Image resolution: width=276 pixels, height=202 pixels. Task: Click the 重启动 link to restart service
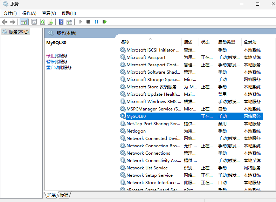pos(53,68)
